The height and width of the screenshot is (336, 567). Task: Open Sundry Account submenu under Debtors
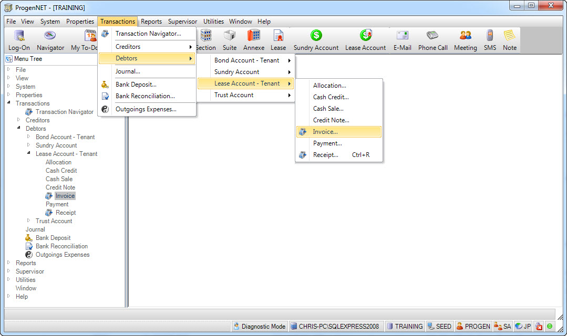pos(245,72)
